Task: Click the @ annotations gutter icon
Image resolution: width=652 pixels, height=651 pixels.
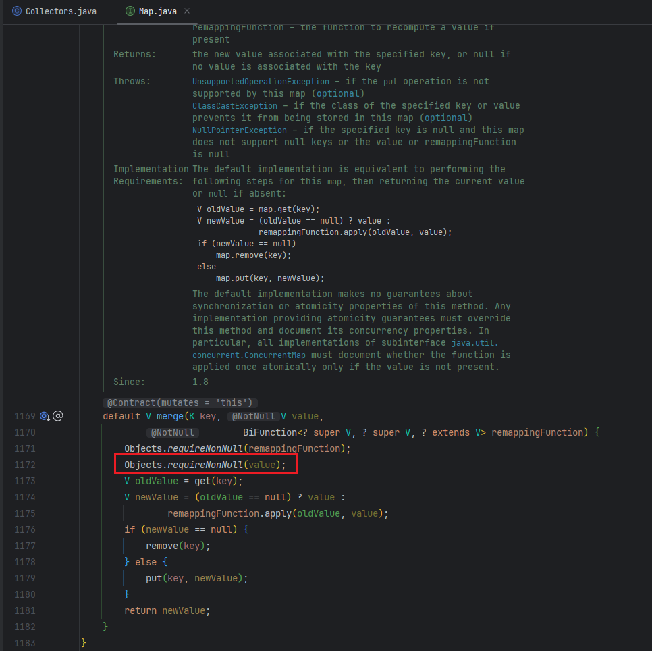Action: tap(58, 416)
